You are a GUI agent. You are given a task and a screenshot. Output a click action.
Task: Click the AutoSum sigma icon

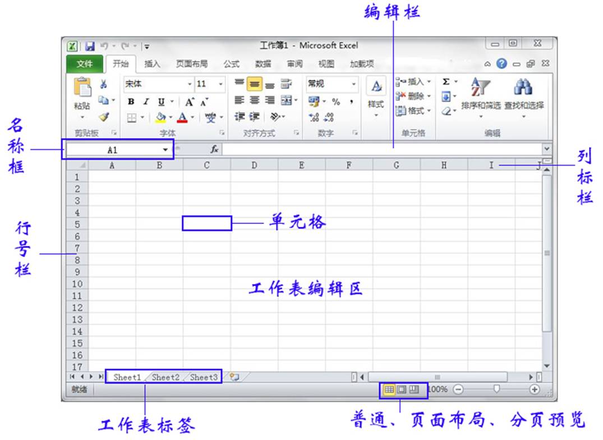coord(446,81)
